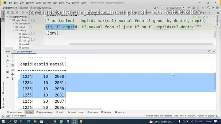
Task: Open the Refactor menu
Action: (47, 3)
